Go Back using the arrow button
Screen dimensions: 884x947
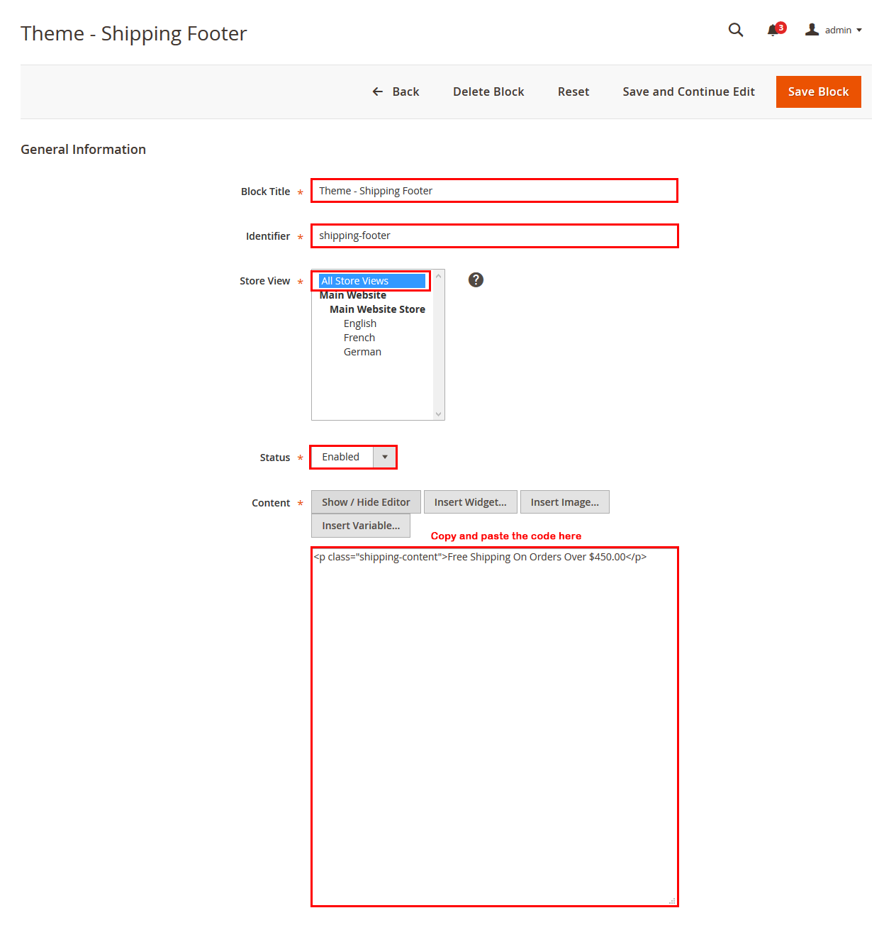tap(396, 92)
